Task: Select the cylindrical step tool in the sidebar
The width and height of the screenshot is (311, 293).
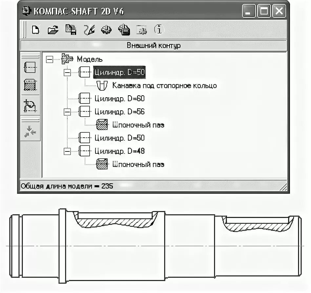Action: pos(30,67)
